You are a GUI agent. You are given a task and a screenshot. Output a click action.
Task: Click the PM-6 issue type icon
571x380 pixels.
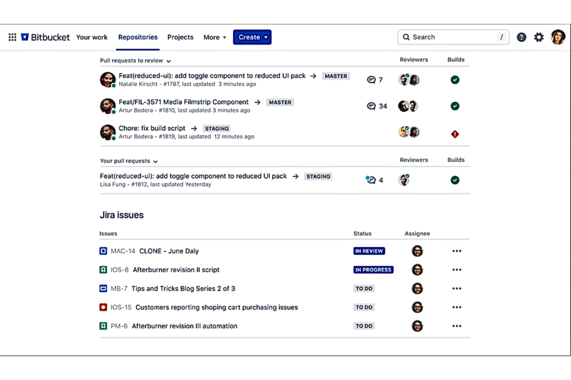103,326
